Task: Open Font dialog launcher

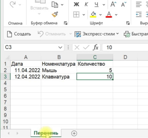Action: pos(128,23)
